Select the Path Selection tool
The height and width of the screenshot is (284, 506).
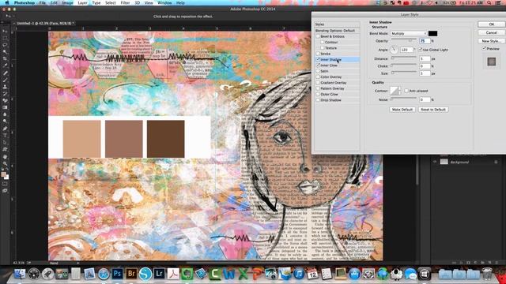[x=5, y=142]
